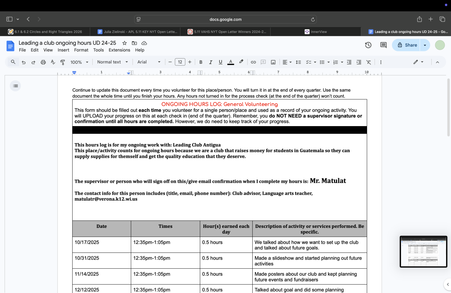Toggle the numbered list
The height and width of the screenshot is (293, 451).
click(335, 62)
